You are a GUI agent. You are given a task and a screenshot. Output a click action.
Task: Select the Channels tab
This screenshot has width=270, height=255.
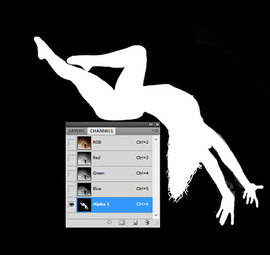[x=101, y=131]
